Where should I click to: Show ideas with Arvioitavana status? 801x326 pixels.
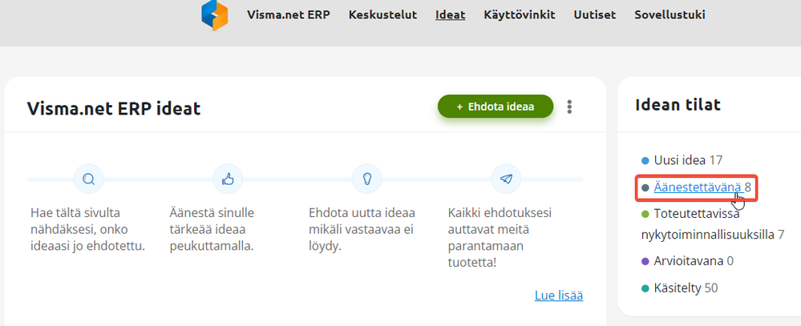coord(688,261)
